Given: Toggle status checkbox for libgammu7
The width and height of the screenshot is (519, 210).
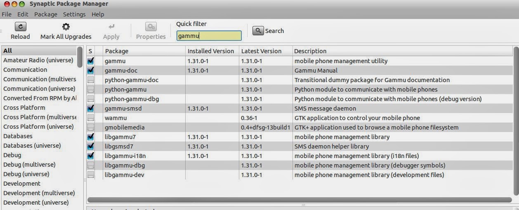Looking at the screenshot, I should pos(90,137).
